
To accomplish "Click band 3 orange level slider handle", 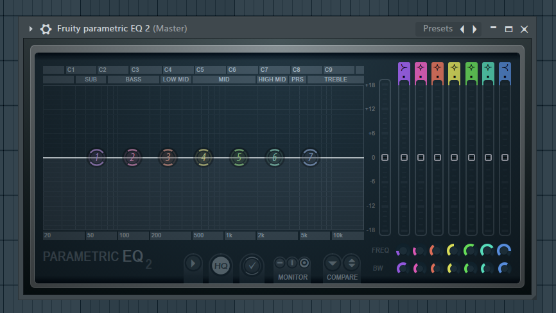I will tap(437, 158).
